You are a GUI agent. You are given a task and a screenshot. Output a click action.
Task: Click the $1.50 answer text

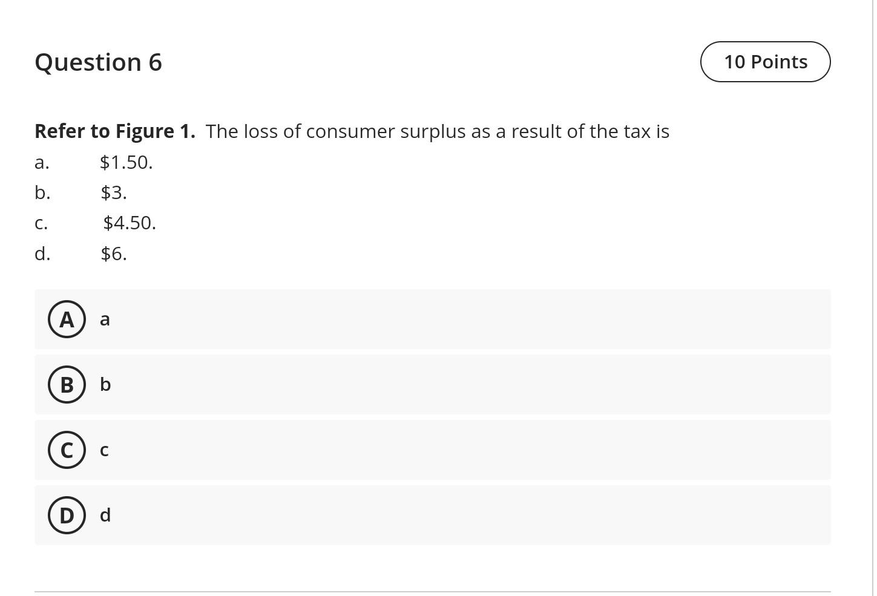[126, 162]
